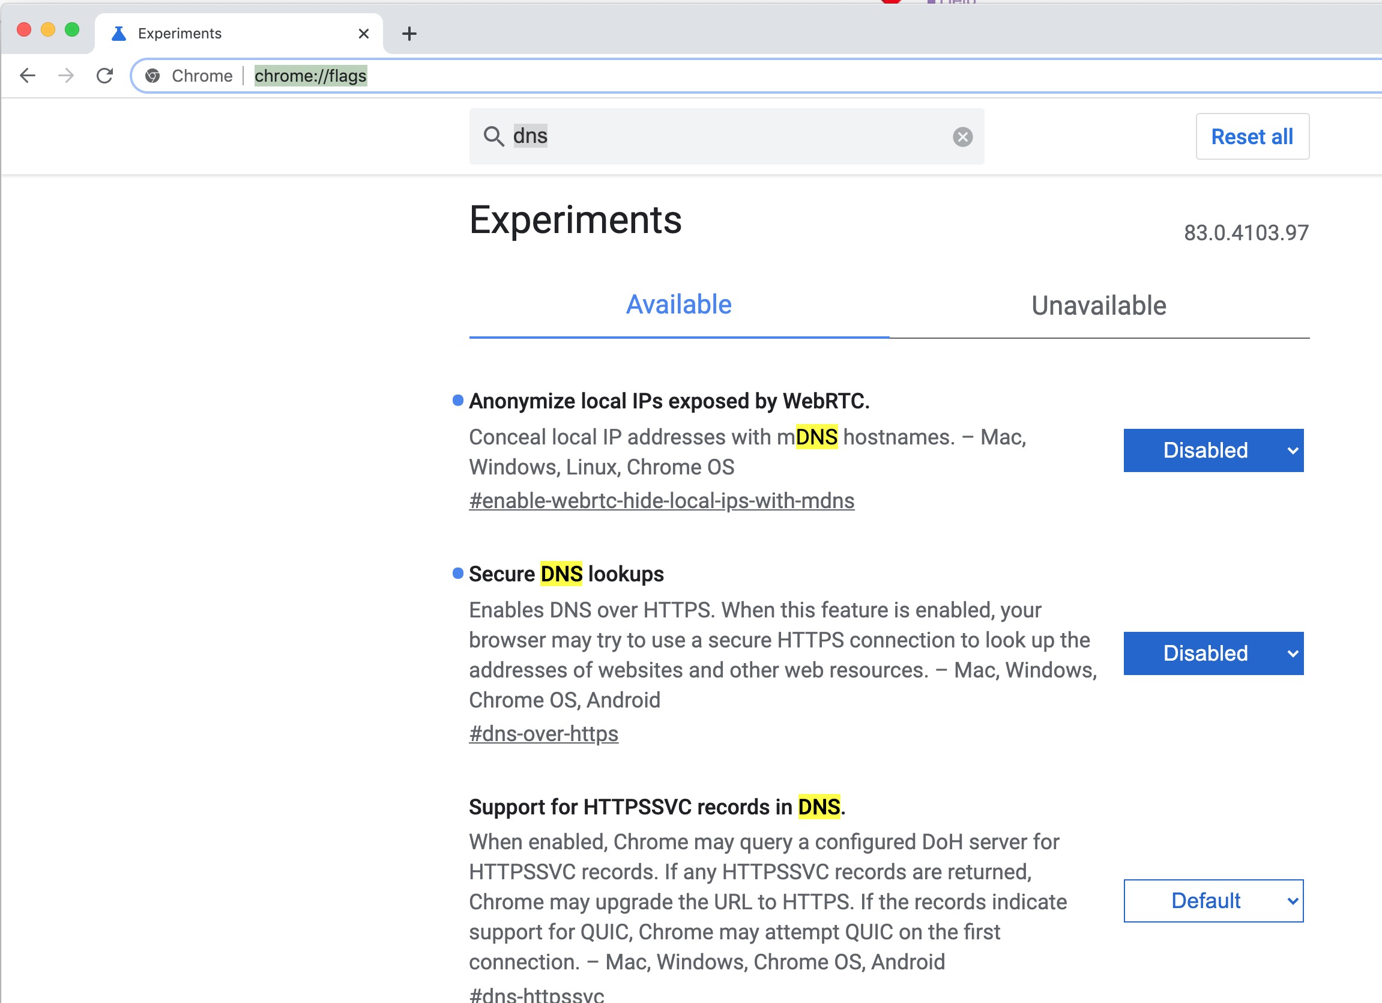Click the Secure DNS lookups heading

pyautogui.click(x=566, y=574)
